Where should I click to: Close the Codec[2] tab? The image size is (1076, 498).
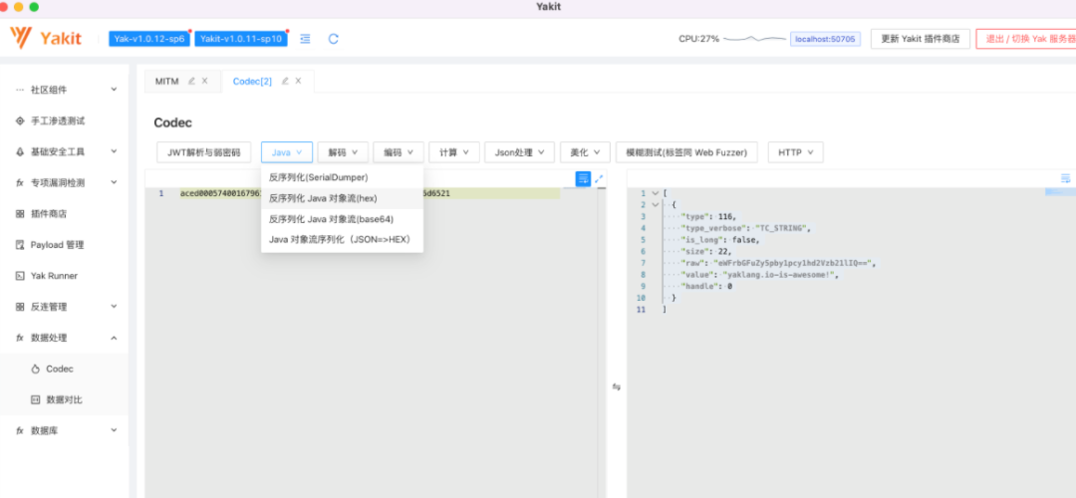point(298,81)
